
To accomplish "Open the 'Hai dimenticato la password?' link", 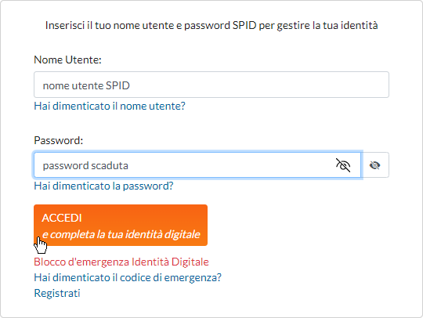I will 103,186.
